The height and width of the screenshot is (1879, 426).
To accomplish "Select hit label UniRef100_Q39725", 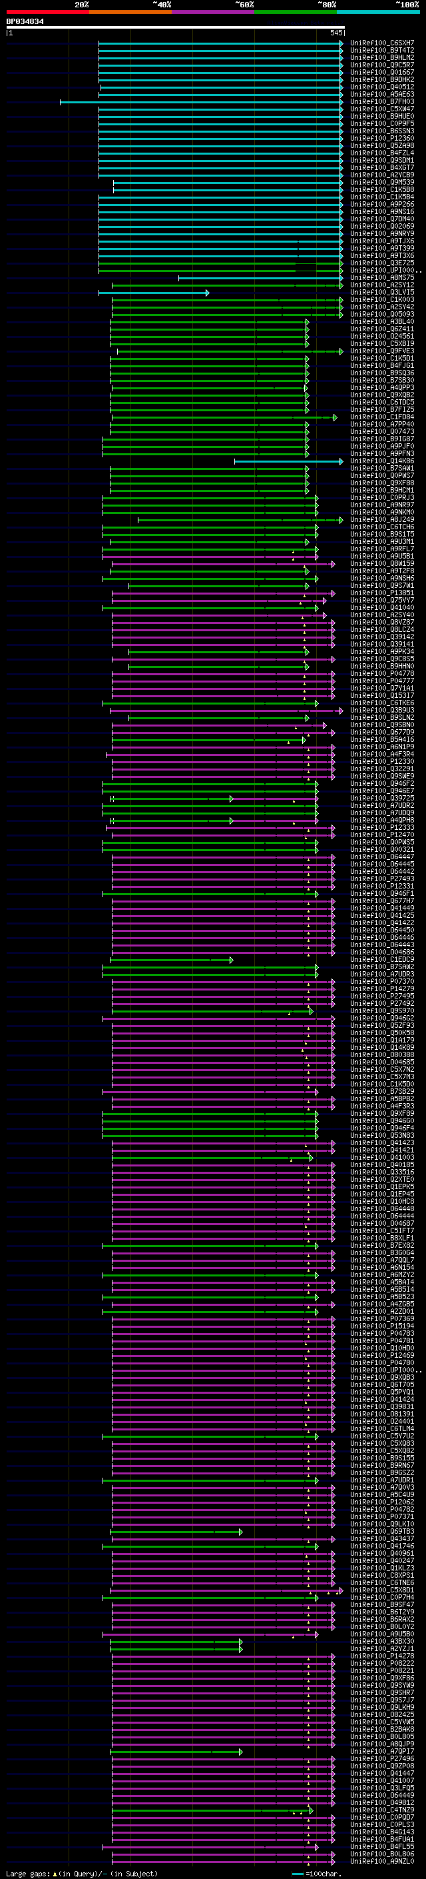I will pyautogui.click(x=382, y=798).
